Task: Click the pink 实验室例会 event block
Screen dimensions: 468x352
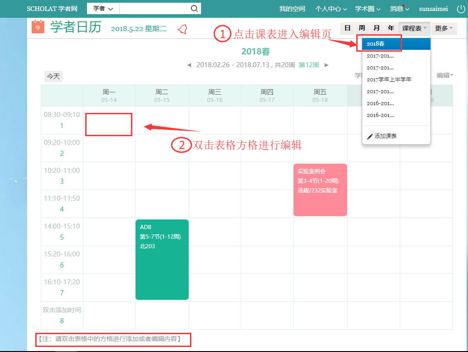Action: click(320, 190)
